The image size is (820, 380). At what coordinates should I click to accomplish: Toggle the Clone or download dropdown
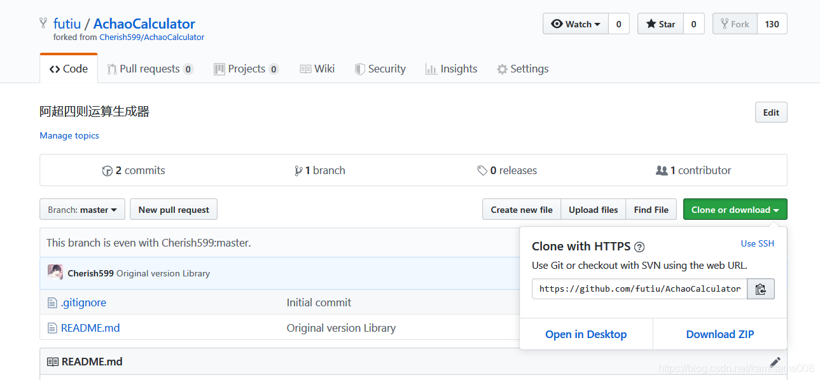coord(735,210)
